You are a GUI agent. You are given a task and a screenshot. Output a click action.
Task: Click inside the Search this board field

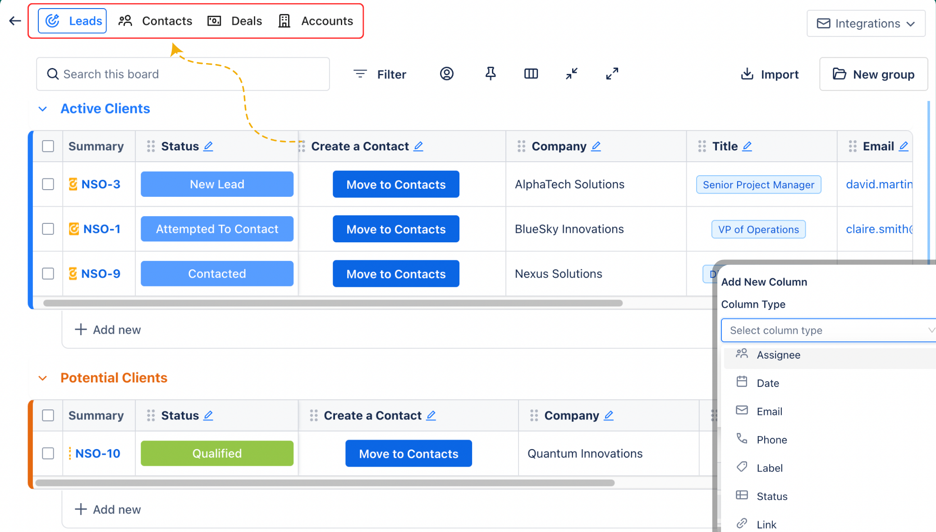[x=135, y=74]
